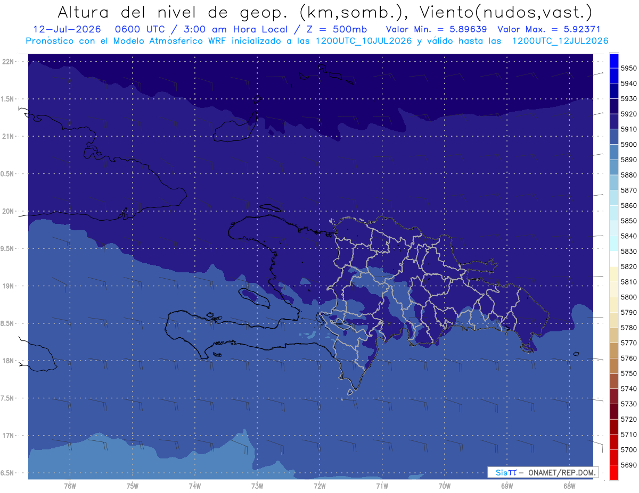The width and height of the screenshot is (639, 493).
Task: Click the '20N' latitude axis label
Action: click(x=9, y=211)
